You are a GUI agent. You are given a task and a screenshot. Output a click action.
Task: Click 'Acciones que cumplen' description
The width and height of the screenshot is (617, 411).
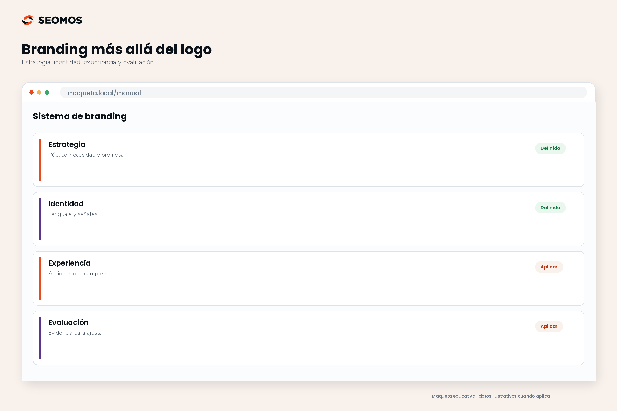pyautogui.click(x=77, y=273)
